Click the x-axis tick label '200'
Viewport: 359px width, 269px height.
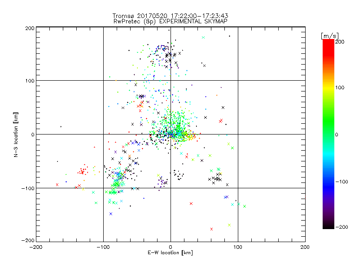pos(305,247)
